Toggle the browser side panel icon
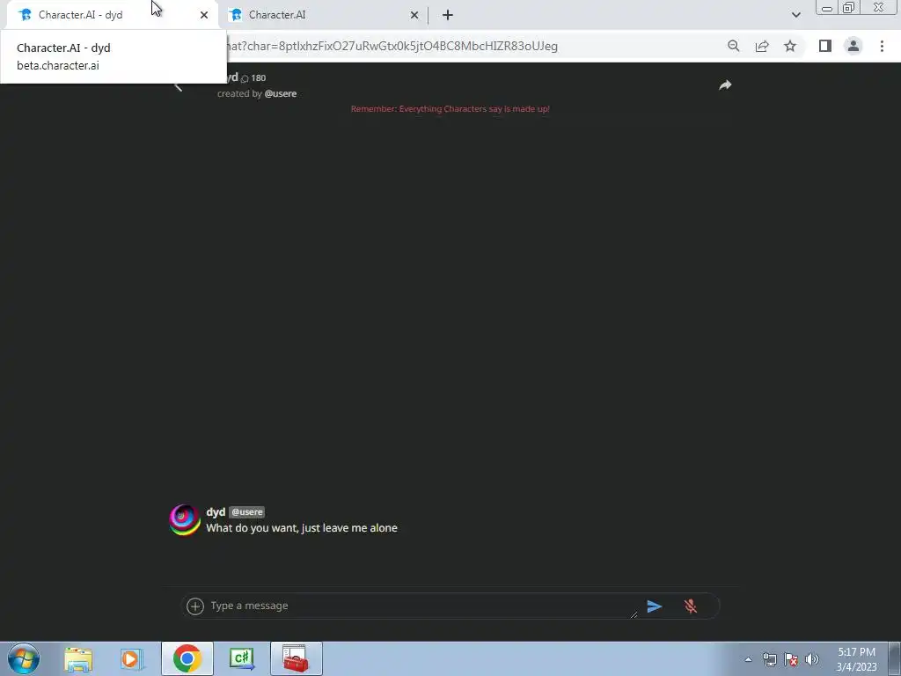Screen dimensions: 901x676 pos(825,46)
